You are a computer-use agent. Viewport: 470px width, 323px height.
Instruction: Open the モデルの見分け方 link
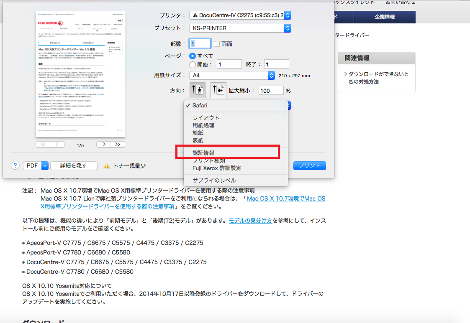250,221
